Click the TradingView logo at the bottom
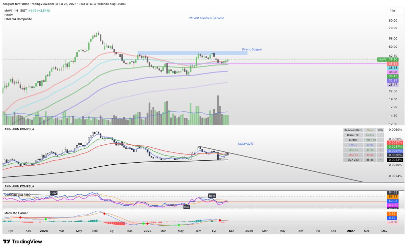 (22, 242)
